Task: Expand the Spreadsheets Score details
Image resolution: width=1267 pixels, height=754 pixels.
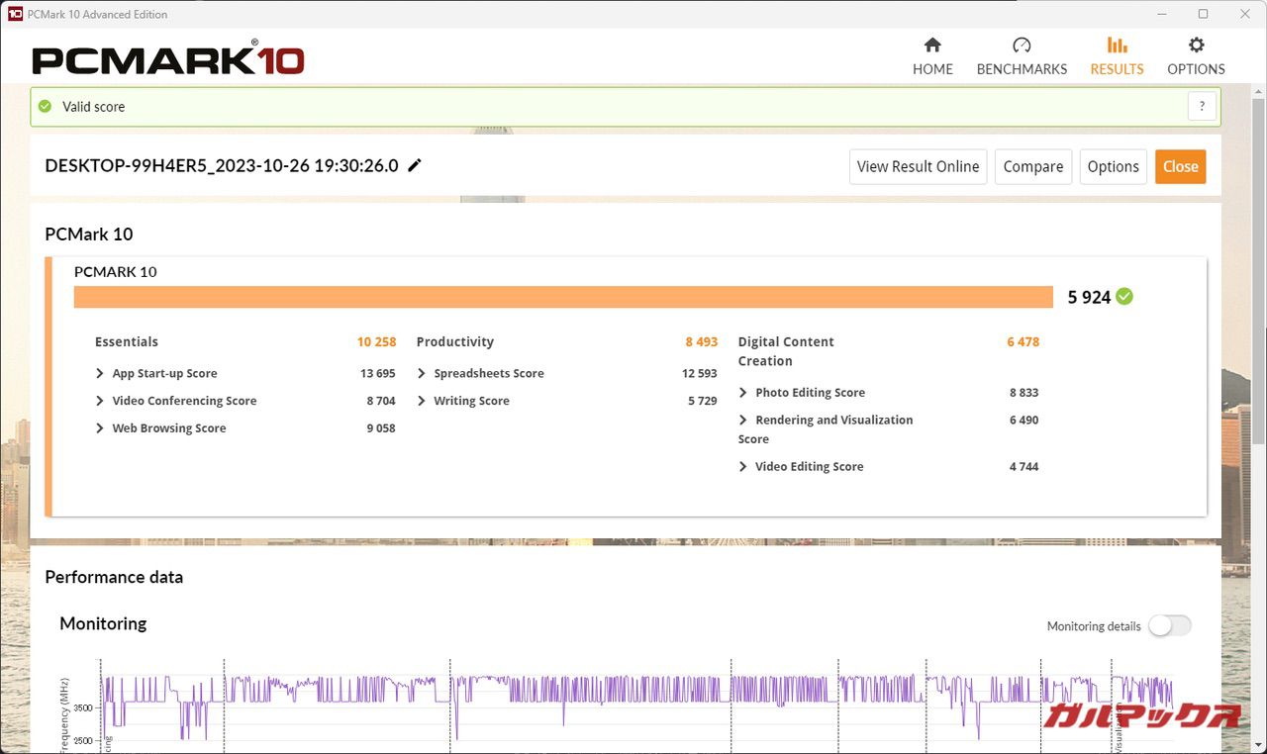Action: pyautogui.click(x=422, y=373)
